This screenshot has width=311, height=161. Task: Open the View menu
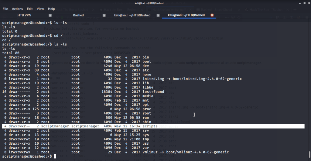click(x=40, y=9)
